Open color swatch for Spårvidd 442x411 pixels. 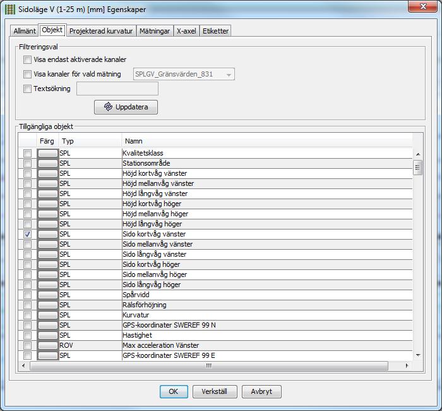(x=47, y=295)
